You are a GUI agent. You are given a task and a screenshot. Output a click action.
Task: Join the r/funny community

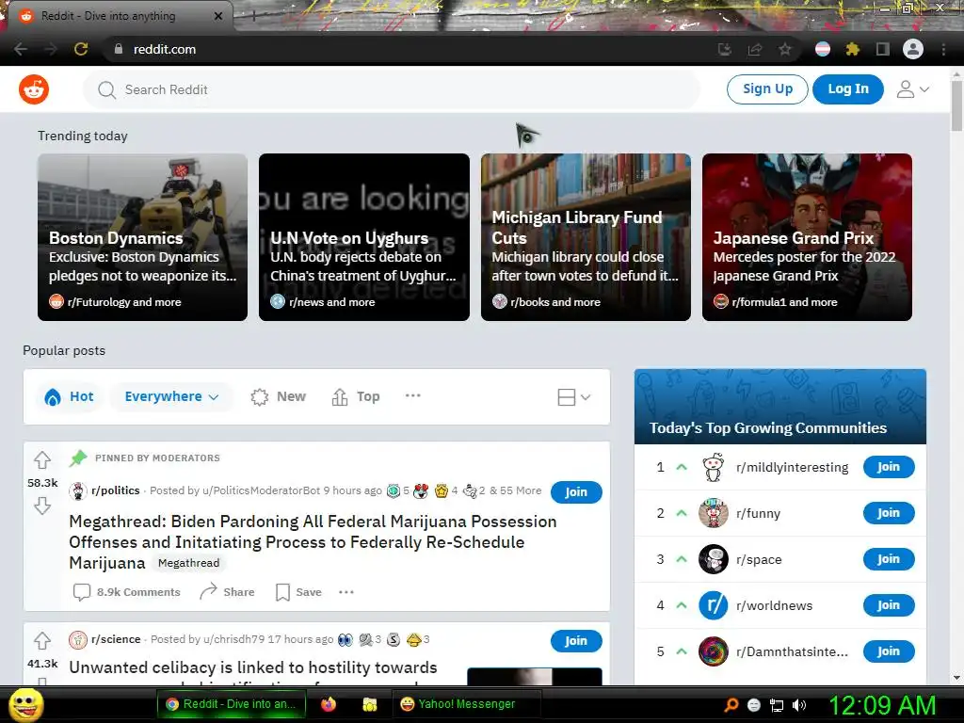tap(889, 513)
